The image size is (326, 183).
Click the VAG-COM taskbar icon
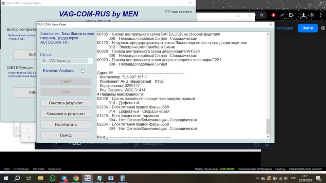(x=88, y=178)
